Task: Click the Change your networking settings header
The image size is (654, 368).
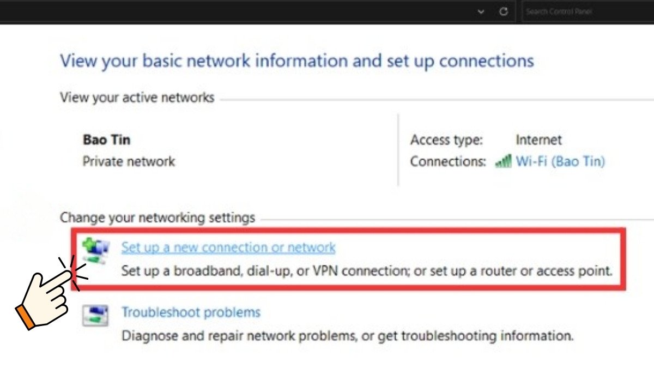Action: point(158,218)
